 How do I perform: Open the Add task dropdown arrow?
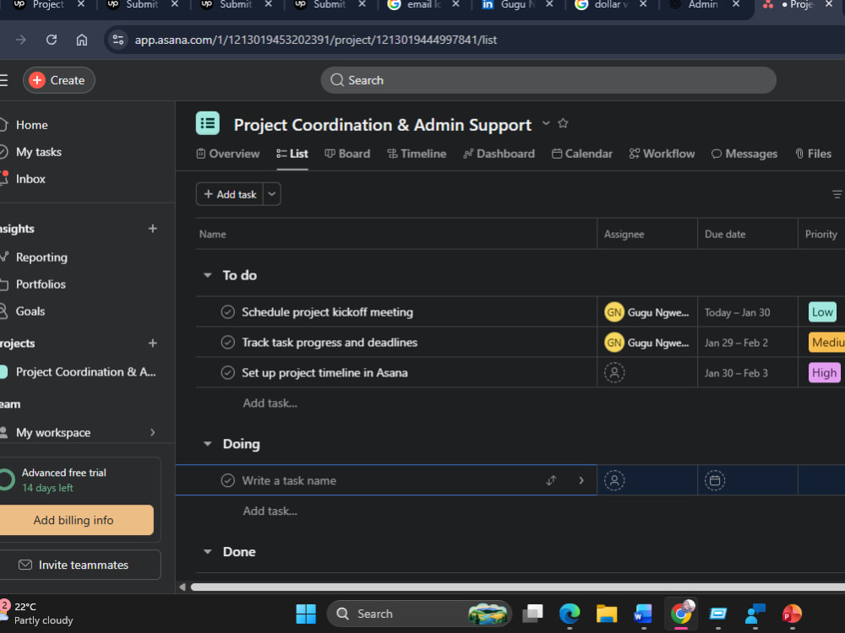pyautogui.click(x=272, y=194)
